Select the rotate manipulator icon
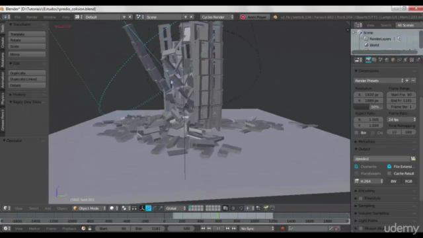The image size is (423, 238). [x=155, y=208]
